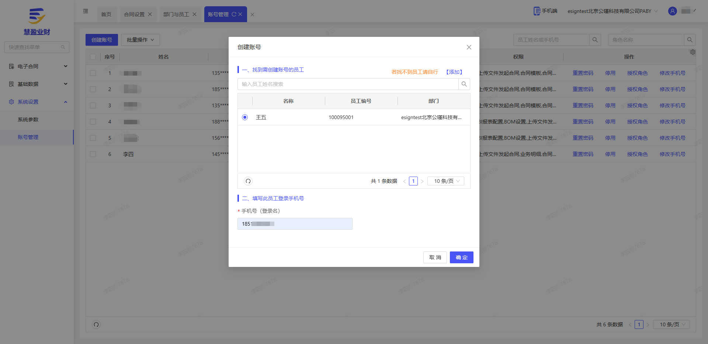Check the checkbox for row 5
The image size is (708, 344).
coord(93,138)
